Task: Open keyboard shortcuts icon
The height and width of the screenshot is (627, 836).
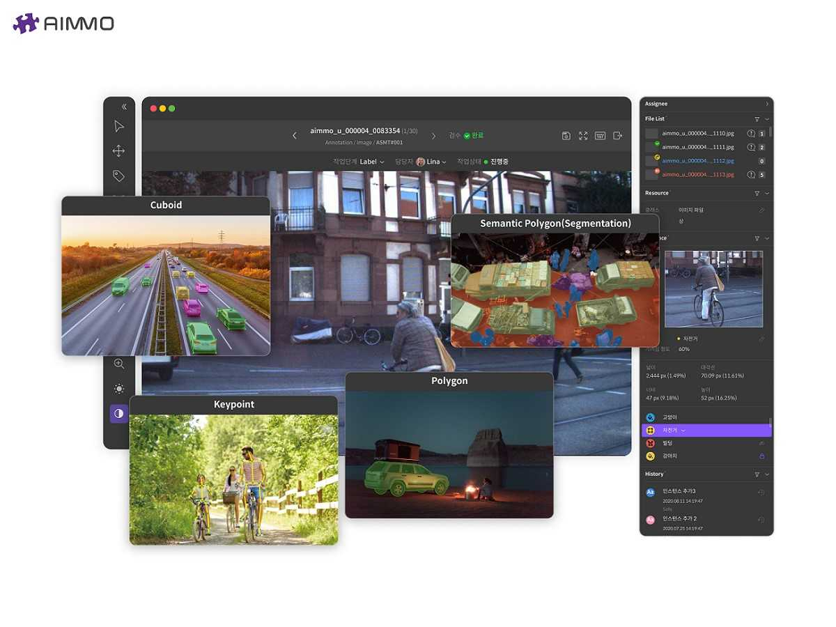Action: pos(600,136)
